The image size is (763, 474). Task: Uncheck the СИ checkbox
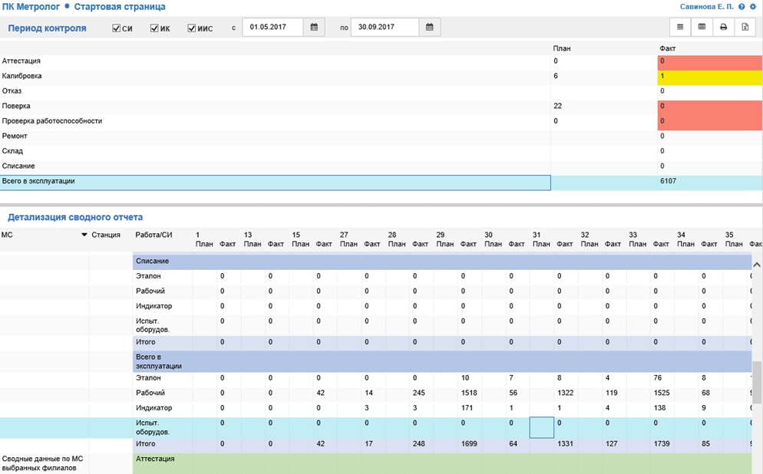(x=117, y=28)
